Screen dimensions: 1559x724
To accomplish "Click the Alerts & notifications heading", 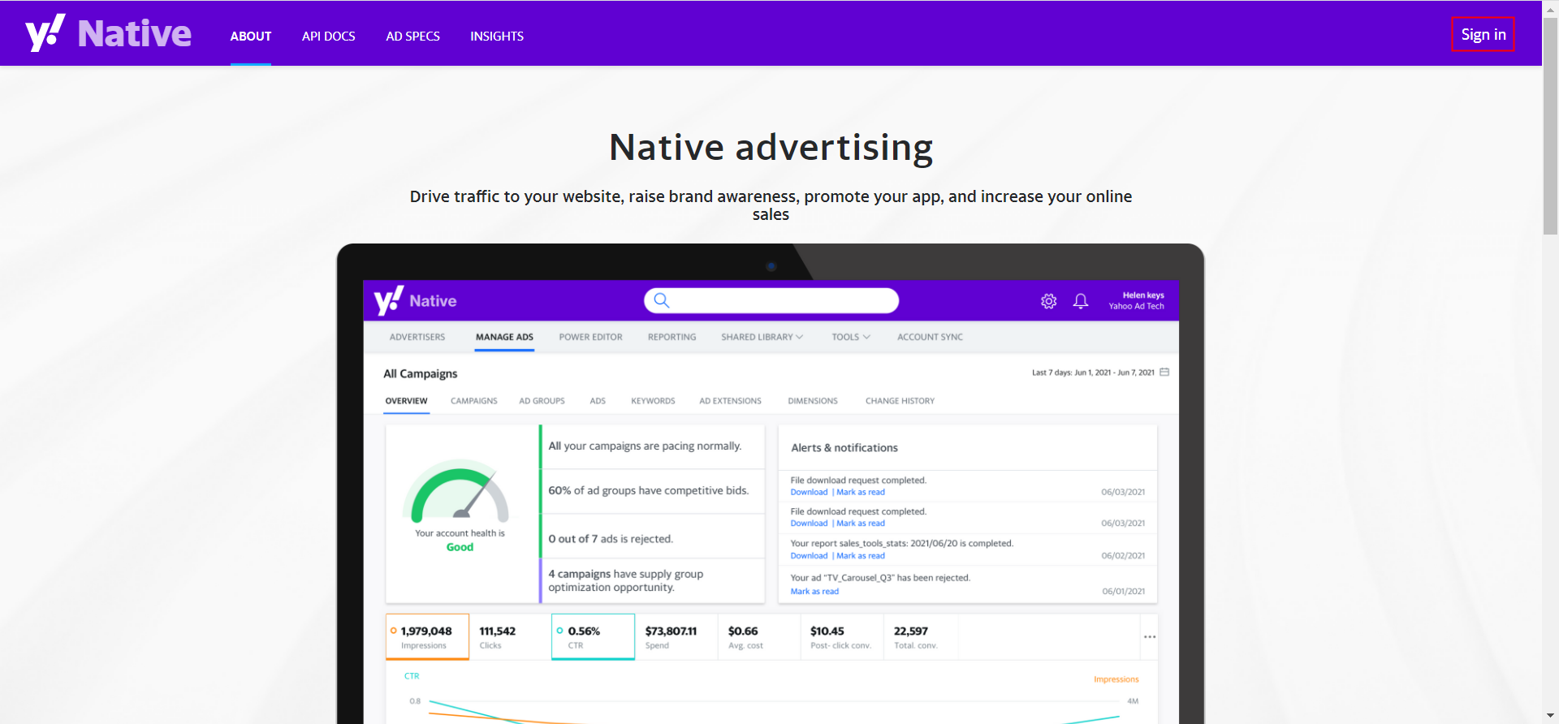I will [844, 448].
